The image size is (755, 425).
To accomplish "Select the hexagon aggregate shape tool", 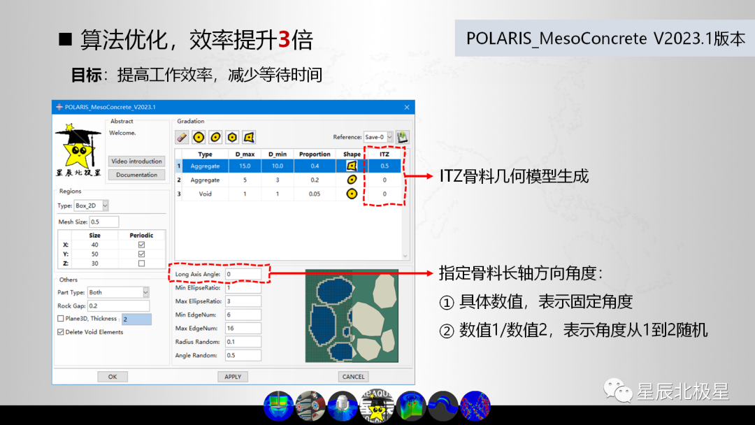I will click(231, 137).
